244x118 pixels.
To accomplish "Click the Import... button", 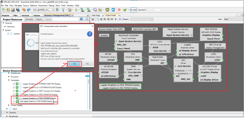I will pos(39,19).
